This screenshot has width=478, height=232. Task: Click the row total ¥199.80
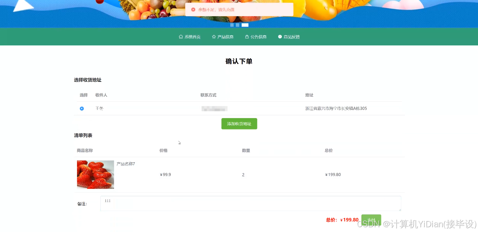coord(333,175)
